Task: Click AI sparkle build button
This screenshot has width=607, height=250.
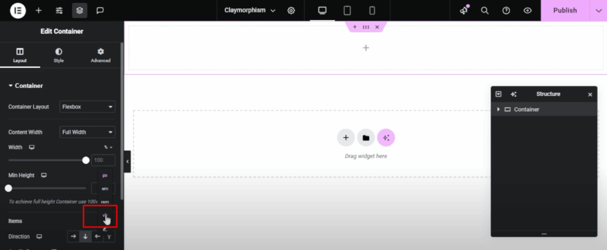Action: click(x=386, y=138)
